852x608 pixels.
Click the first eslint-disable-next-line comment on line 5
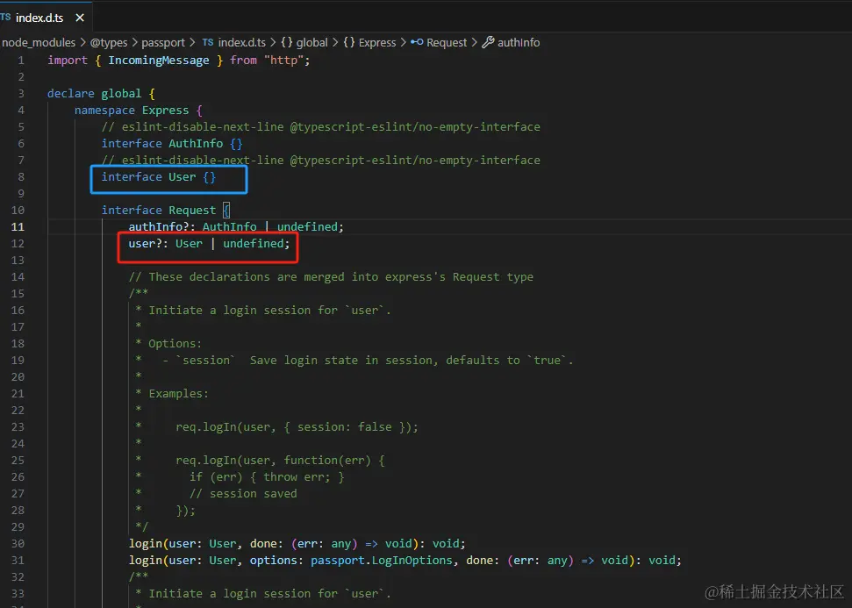click(x=320, y=127)
